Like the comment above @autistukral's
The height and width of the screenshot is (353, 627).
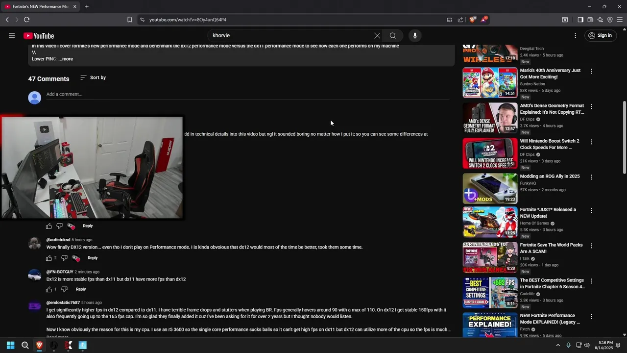[49, 226]
